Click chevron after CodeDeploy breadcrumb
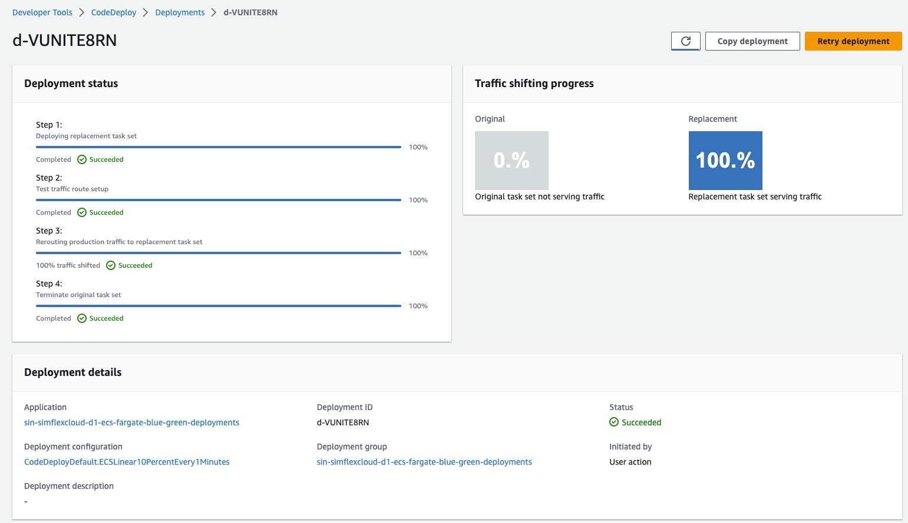 tap(146, 12)
